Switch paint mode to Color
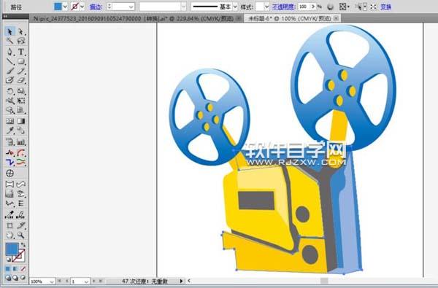 coord(8,269)
